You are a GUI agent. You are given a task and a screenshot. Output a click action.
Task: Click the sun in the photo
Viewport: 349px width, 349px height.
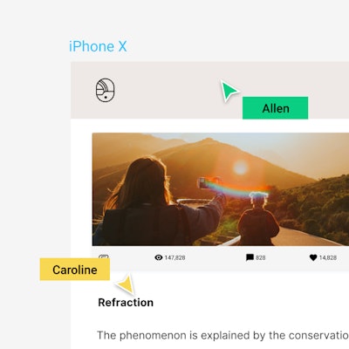pyautogui.click(x=241, y=168)
